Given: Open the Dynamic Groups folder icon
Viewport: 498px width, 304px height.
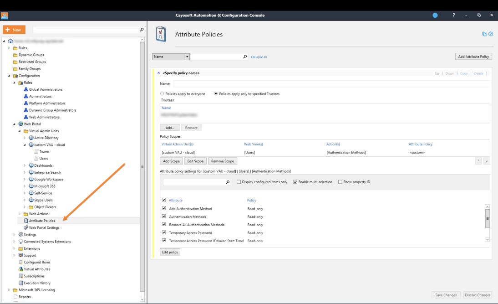Looking at the screenshot, I should coord(15,55).
